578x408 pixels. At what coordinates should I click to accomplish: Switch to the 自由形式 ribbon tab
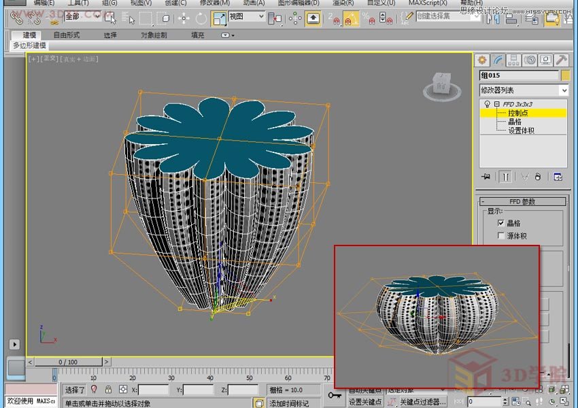67,35
